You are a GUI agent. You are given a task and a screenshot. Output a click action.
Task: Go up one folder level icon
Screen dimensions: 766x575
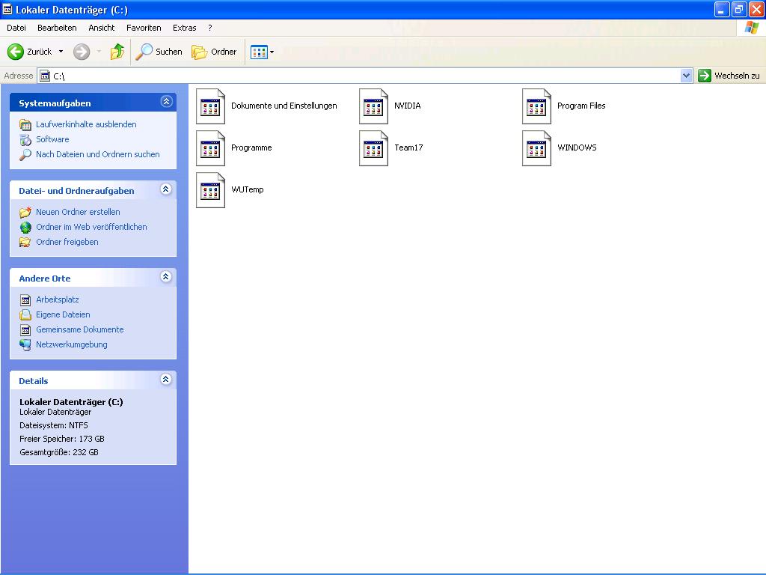(117, 52)
